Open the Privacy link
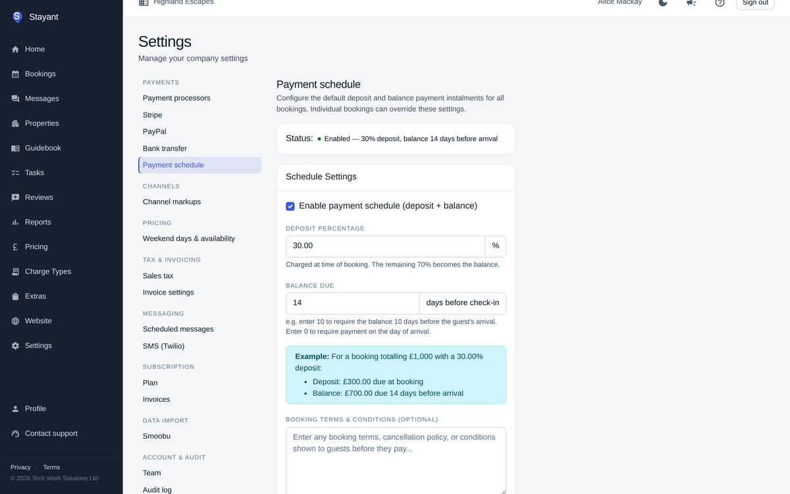The height and width of the screenshot is (494, 790). pyautogui.click(x=20, y=467)
